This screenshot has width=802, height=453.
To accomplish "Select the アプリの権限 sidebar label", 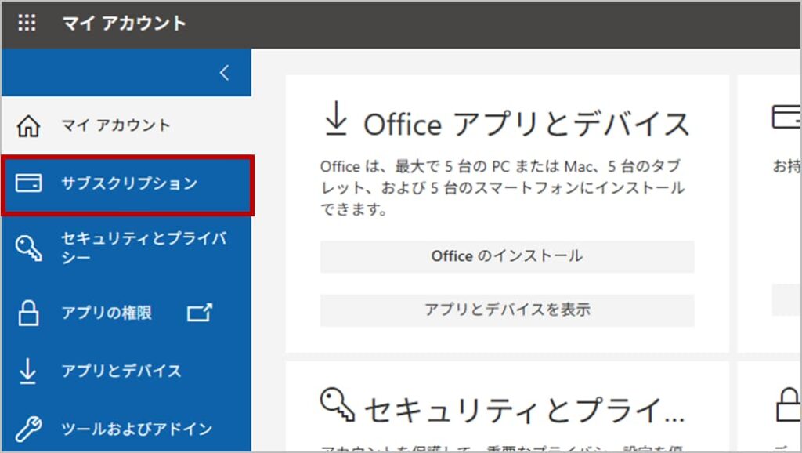I will (x=107, y=313).
